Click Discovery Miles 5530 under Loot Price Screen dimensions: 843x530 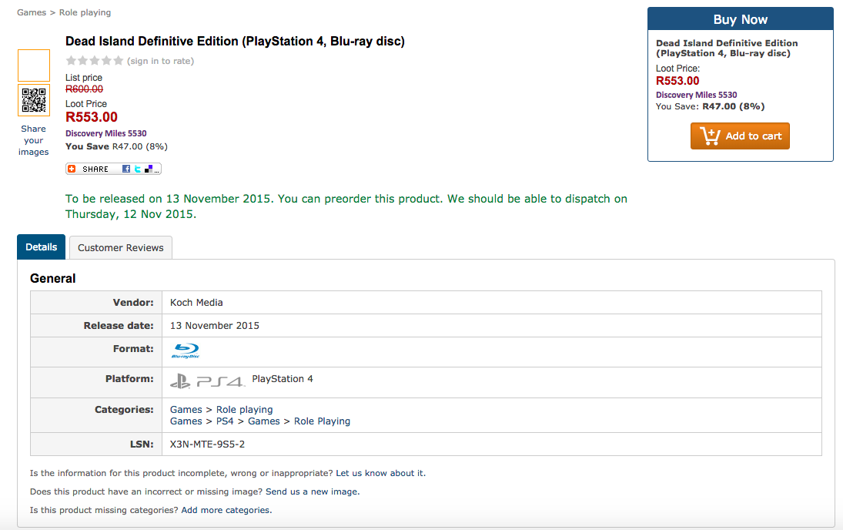coord(106,133)
